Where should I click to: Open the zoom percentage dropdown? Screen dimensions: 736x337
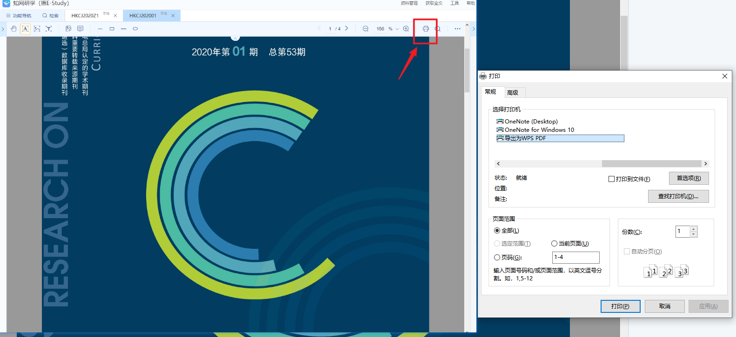397,29
